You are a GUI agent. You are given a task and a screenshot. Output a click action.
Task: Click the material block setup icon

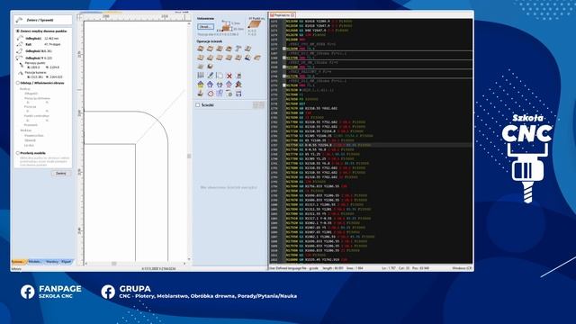(226, 27)
